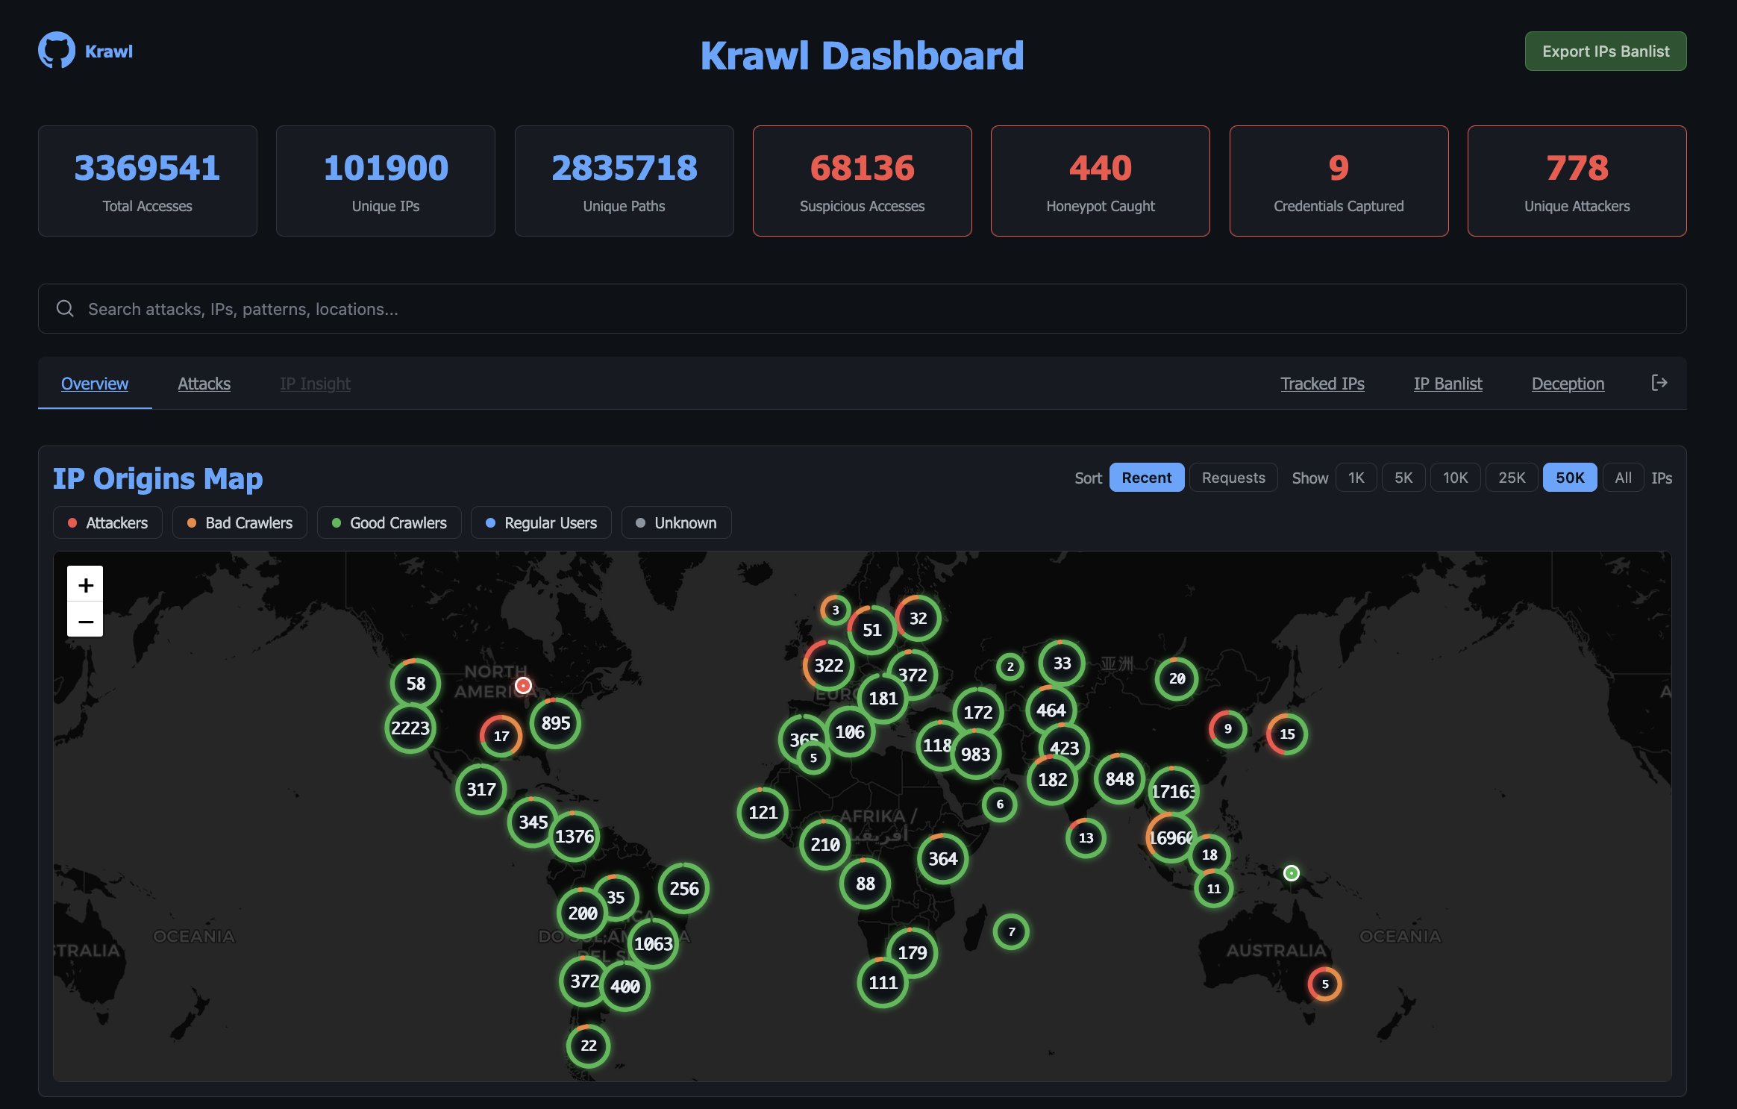Screen dimensions: 1737x1109
Task: Click the logout icon in the tab bar
Action: point(1659,383)
